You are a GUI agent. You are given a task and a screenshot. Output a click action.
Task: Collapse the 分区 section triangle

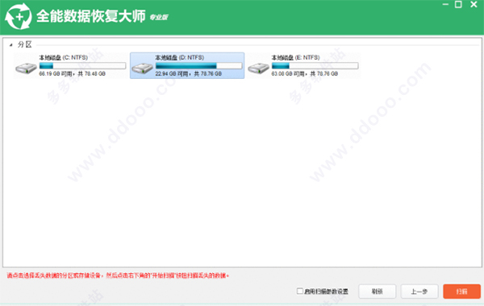(x=10, y=45)
